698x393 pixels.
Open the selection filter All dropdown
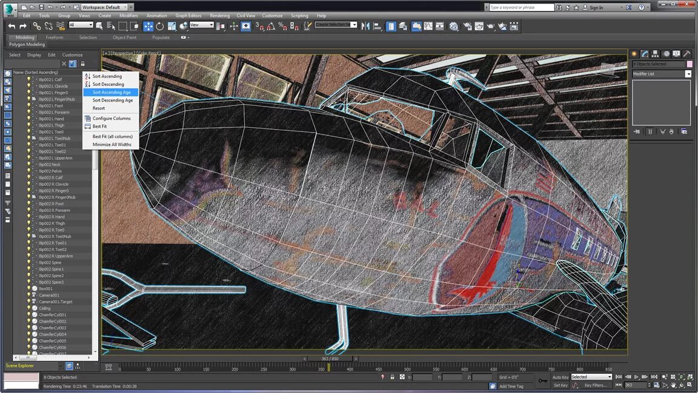81,25
